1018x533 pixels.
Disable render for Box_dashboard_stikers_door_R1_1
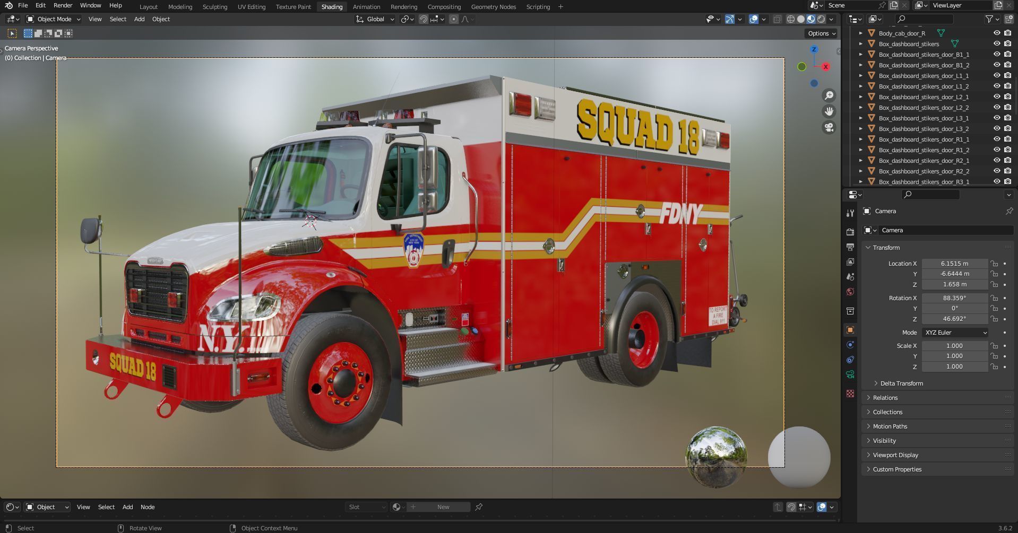tap(1007, 139)
